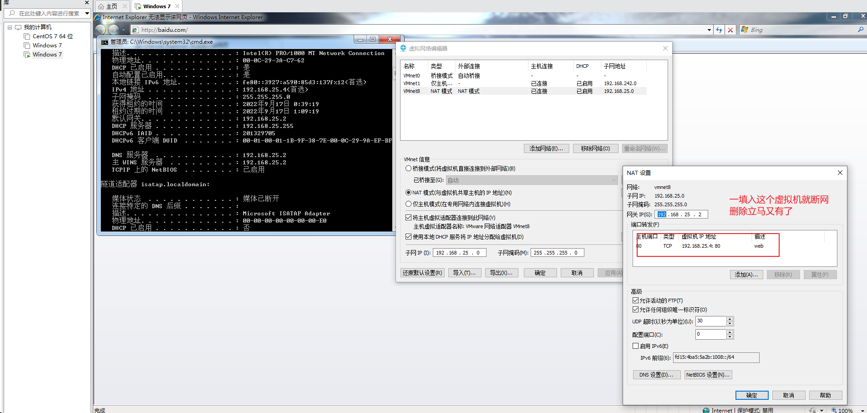Click 还原默认设置 button

click(x=422, y=273)
